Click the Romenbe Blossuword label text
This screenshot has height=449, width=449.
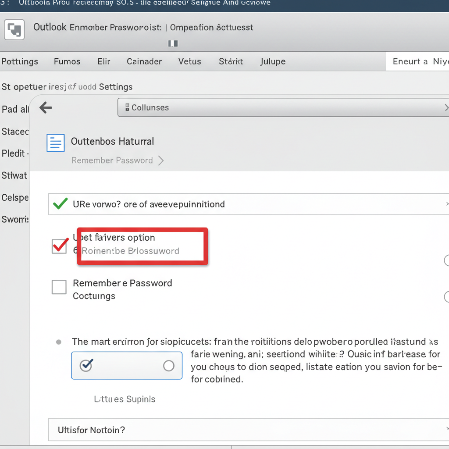coord(130,251)
